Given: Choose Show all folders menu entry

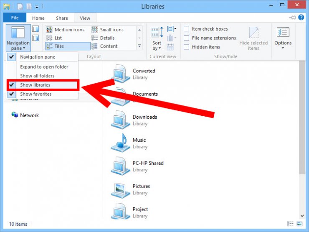Looking at the screenshot, I should (42, 76).
